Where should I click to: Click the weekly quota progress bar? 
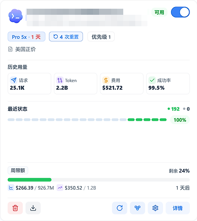coord(99,180)
